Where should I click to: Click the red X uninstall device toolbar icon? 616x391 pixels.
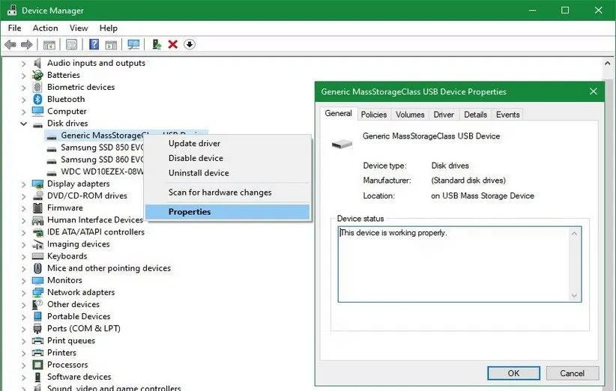pos(173,44)
